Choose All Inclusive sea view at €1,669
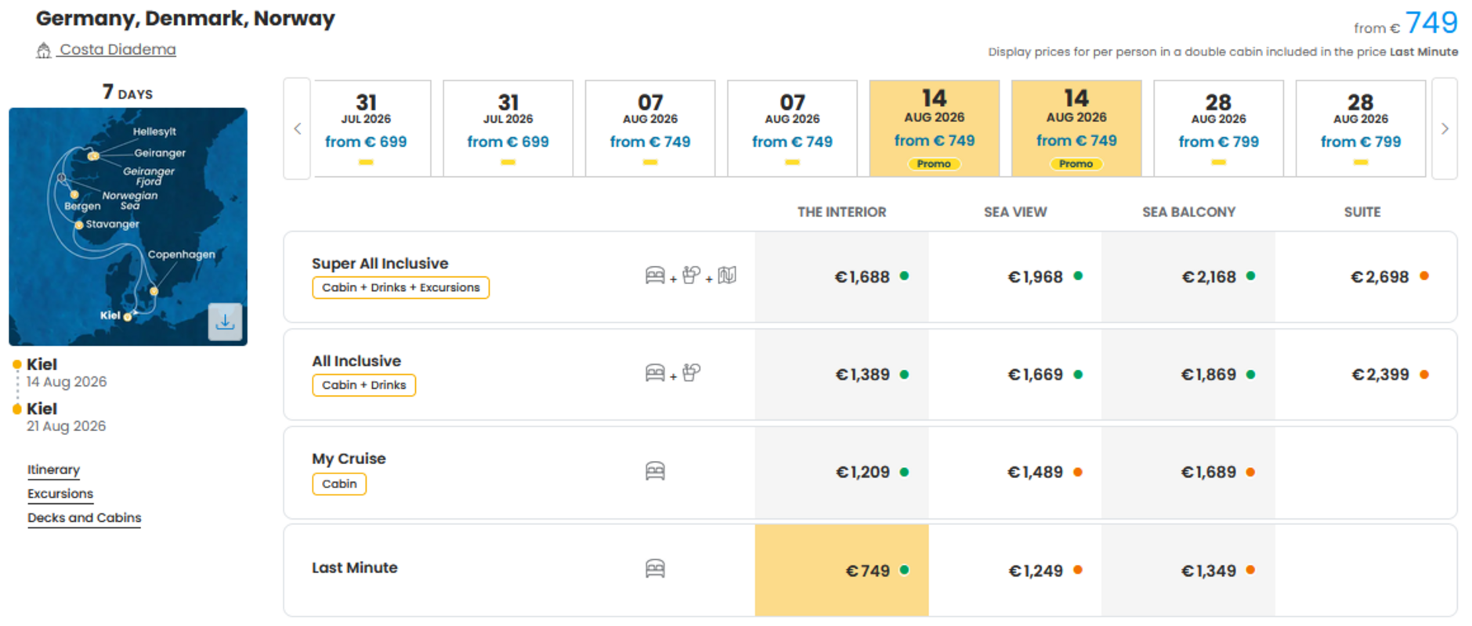 [x=1015, y=374]
